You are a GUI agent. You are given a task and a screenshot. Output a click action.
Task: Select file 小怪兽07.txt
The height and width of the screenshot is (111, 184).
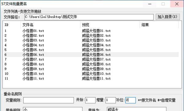tap(33, 59)
